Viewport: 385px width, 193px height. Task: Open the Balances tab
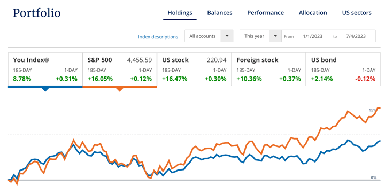tap(220, 13)
